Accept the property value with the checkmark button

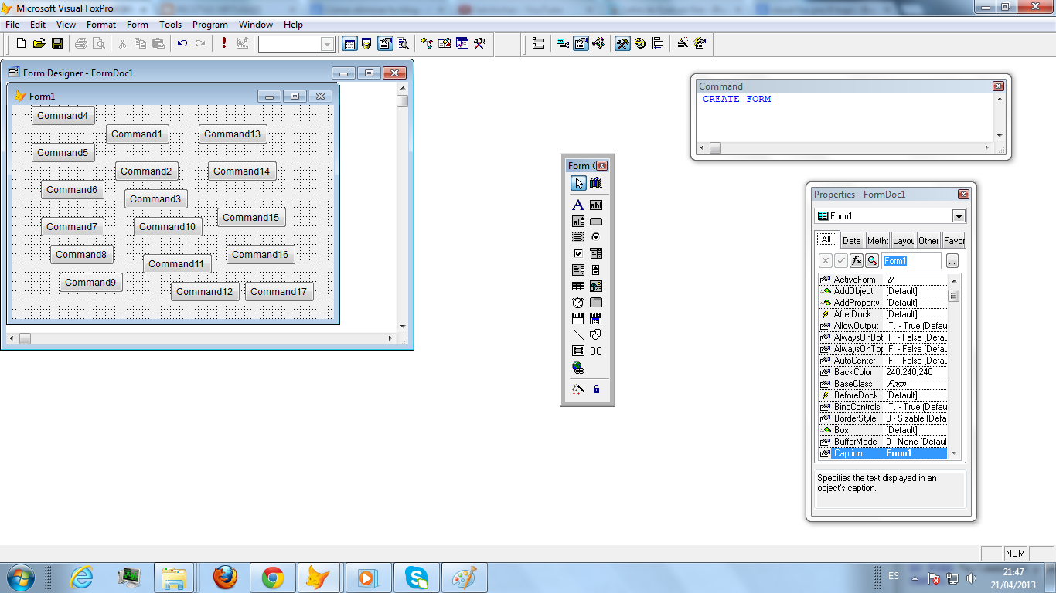[x=842, y=260]
